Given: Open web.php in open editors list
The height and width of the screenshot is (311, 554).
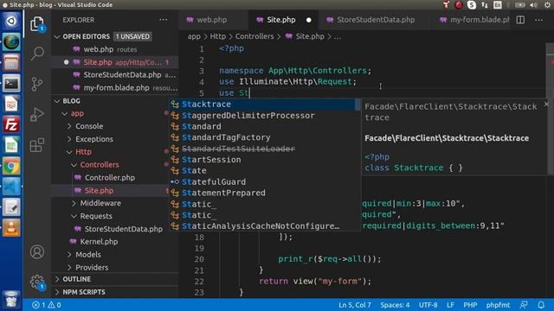Looking at the screenshot, I should pos(115,49).
